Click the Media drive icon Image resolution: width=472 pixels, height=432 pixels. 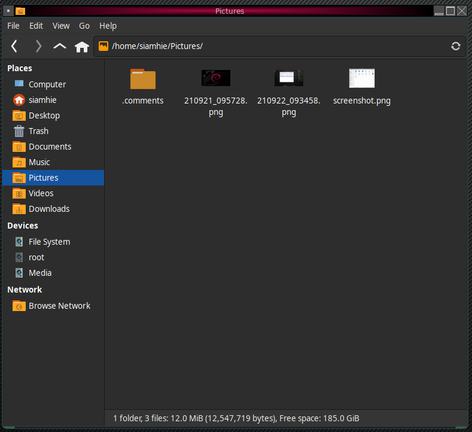click(x=19, y=273)
